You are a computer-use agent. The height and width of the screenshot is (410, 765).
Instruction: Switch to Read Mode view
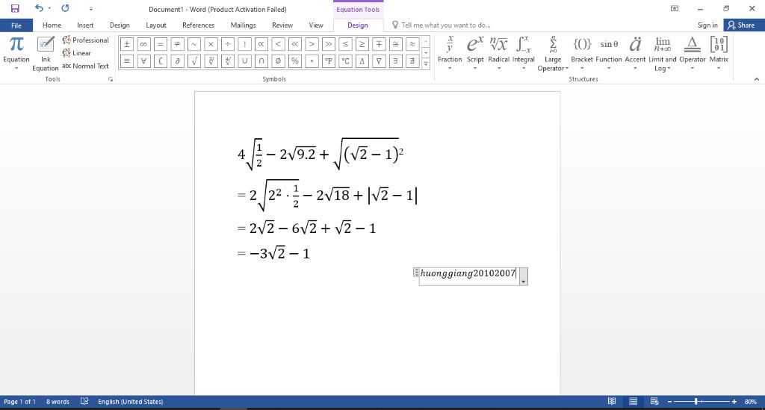click(612, 401)
